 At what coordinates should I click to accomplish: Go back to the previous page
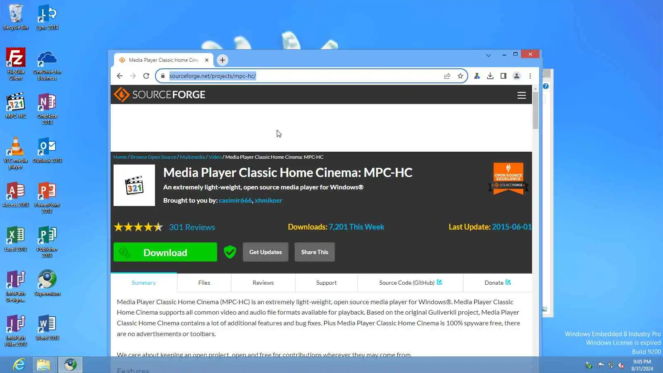120,76
